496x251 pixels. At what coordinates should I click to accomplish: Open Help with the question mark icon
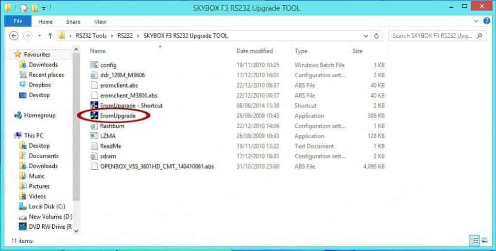[x=486, y=21]
